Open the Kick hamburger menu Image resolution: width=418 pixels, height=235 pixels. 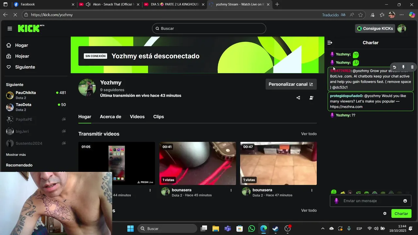[x=10, y=28]
